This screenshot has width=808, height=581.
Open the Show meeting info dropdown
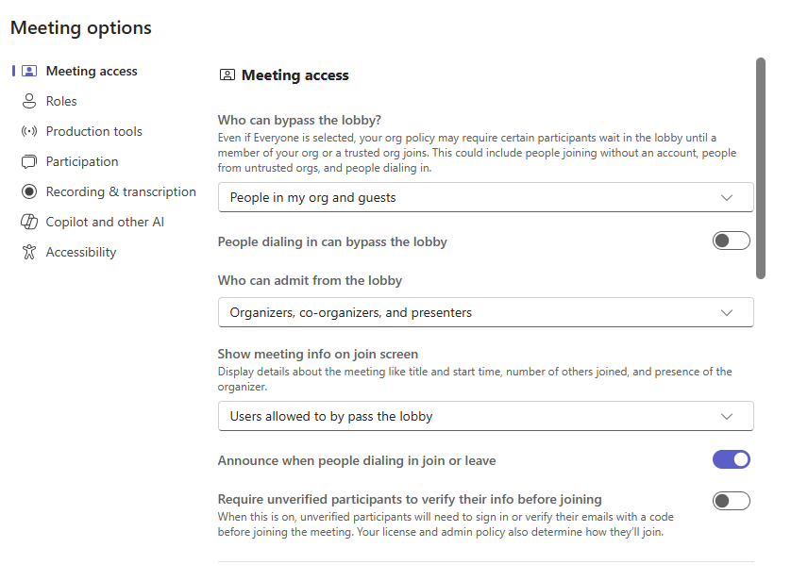click(x=485, y=416)
